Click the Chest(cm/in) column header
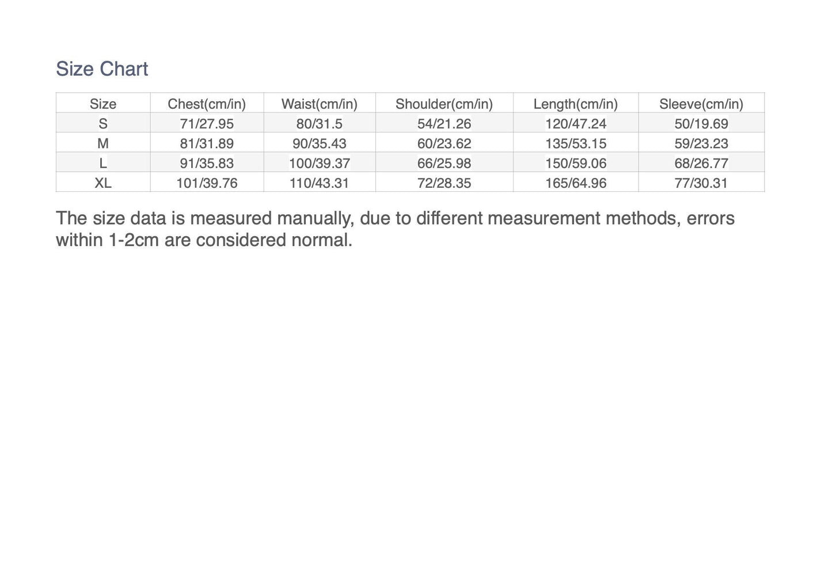 click(207, 104)
